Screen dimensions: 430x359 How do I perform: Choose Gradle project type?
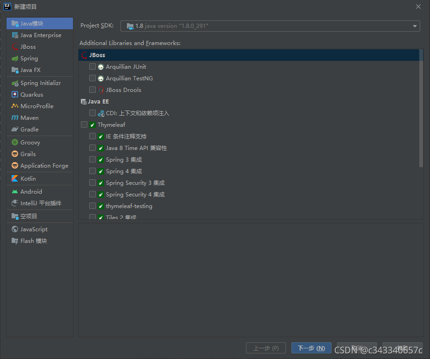point(40,130)
